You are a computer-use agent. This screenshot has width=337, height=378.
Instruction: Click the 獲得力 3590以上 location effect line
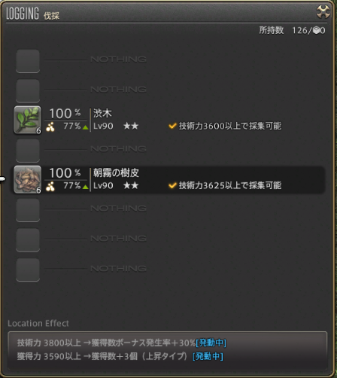point(120,356)
